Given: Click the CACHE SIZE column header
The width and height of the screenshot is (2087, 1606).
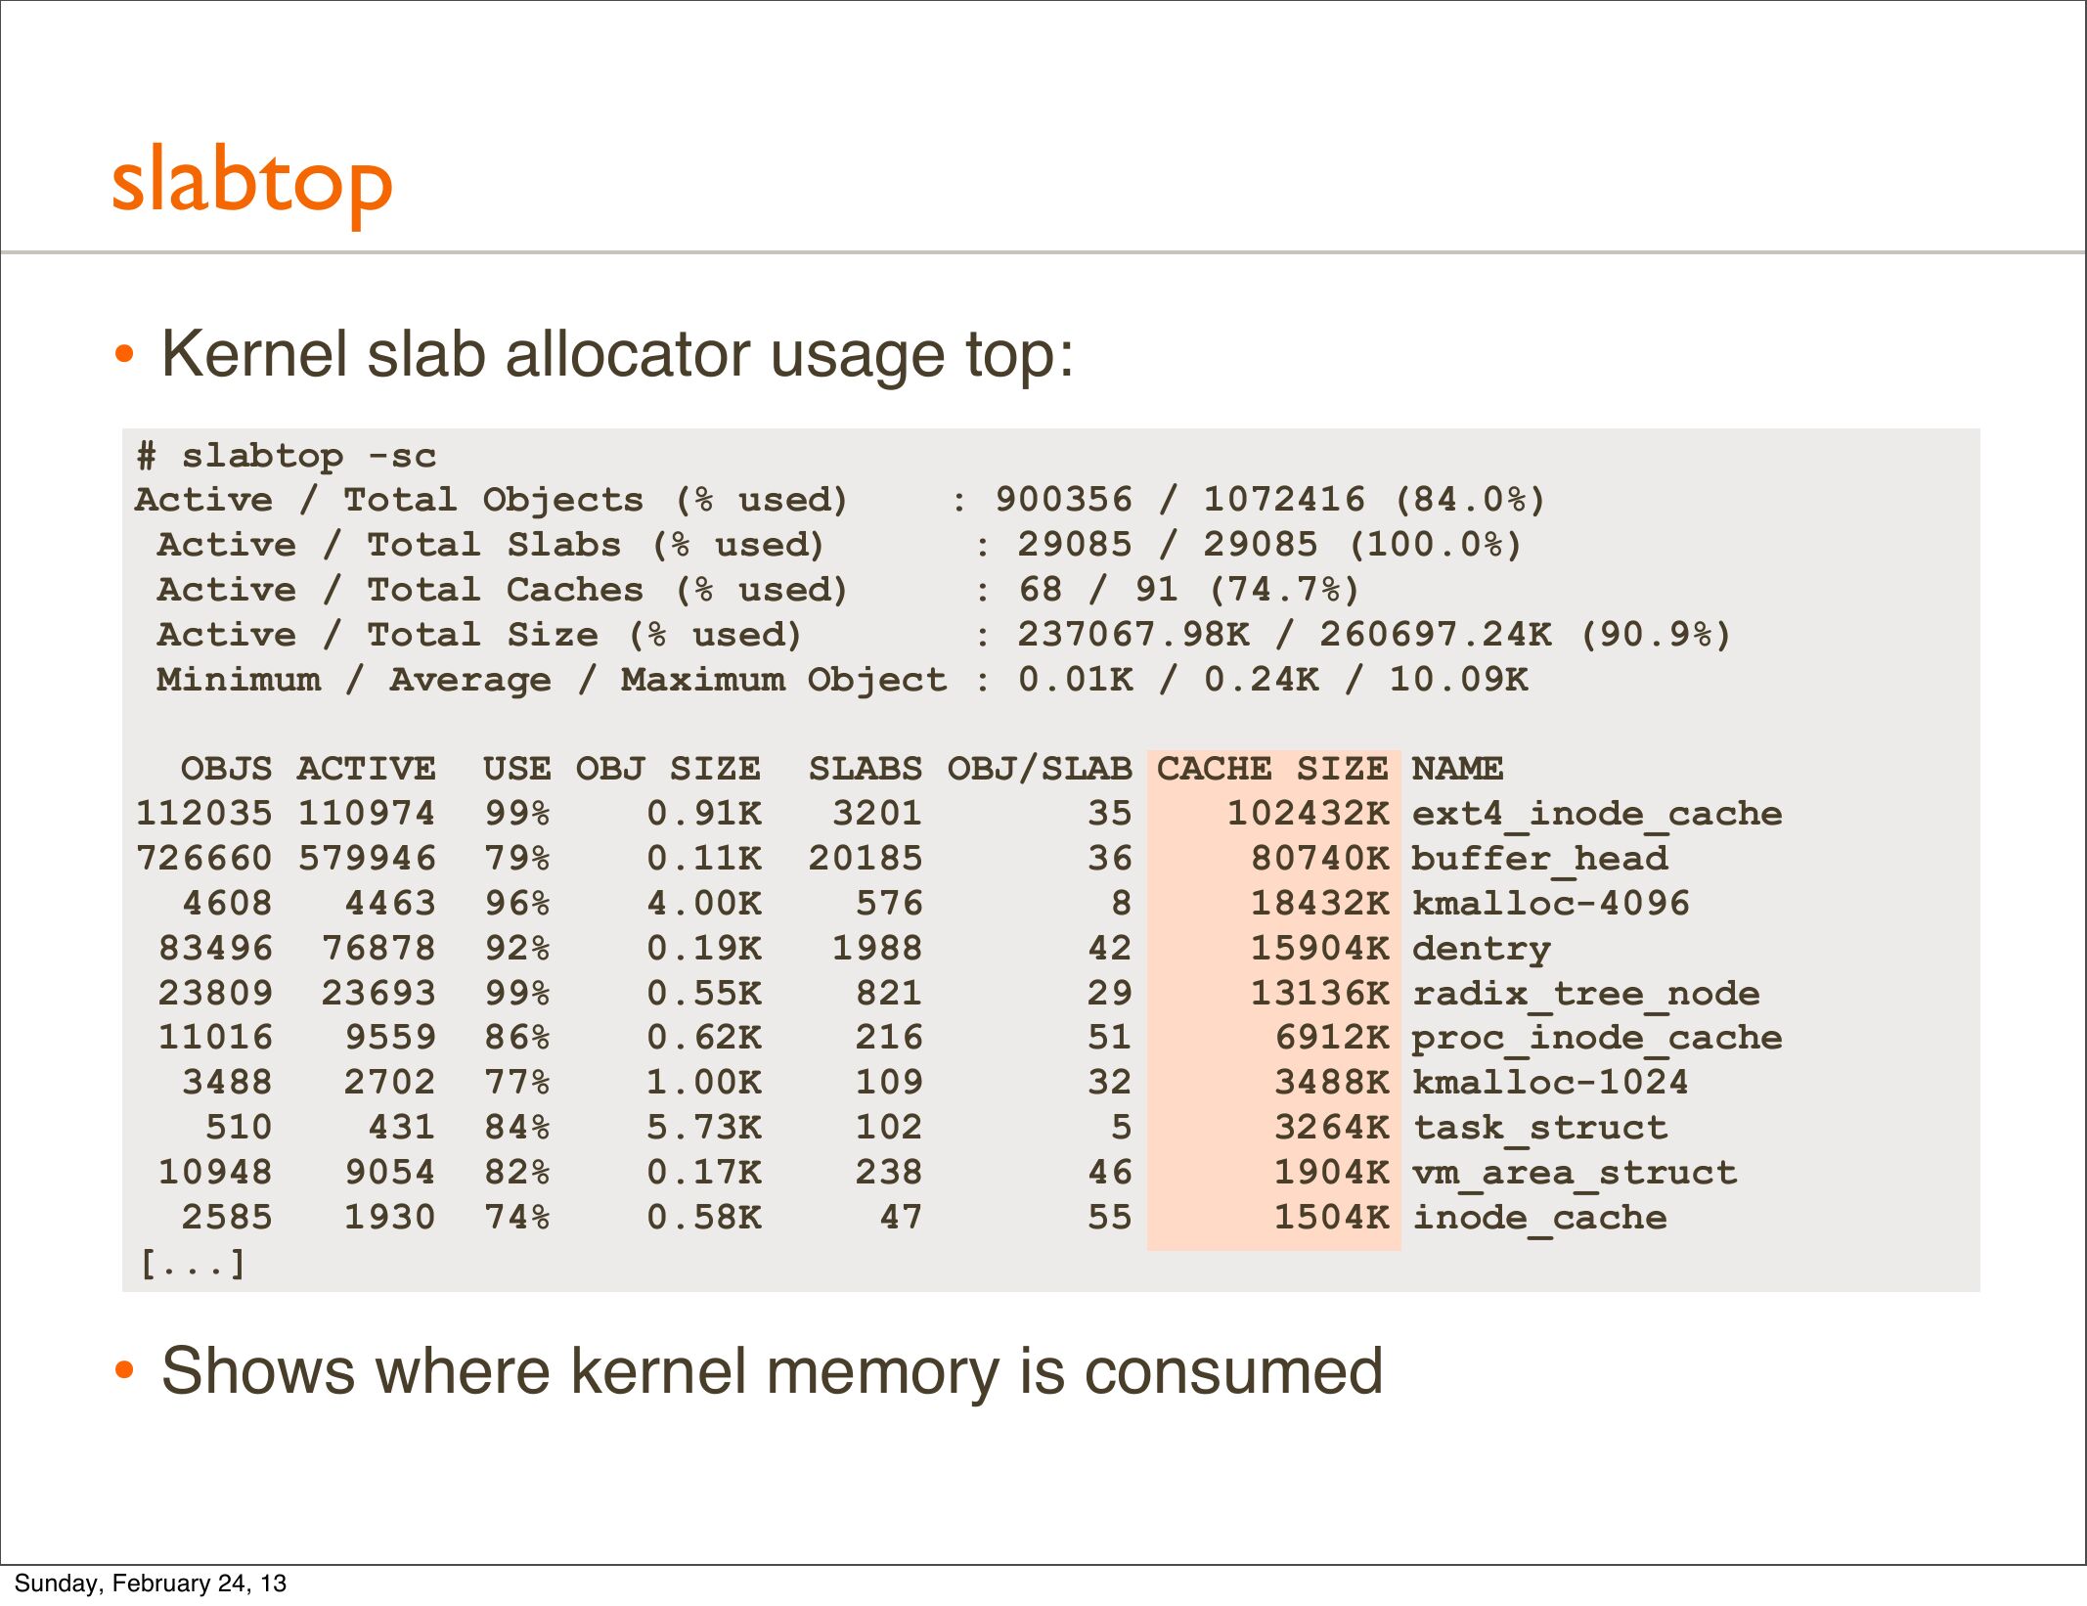Looking at the screenshot, I should [x=1271, y=769].
